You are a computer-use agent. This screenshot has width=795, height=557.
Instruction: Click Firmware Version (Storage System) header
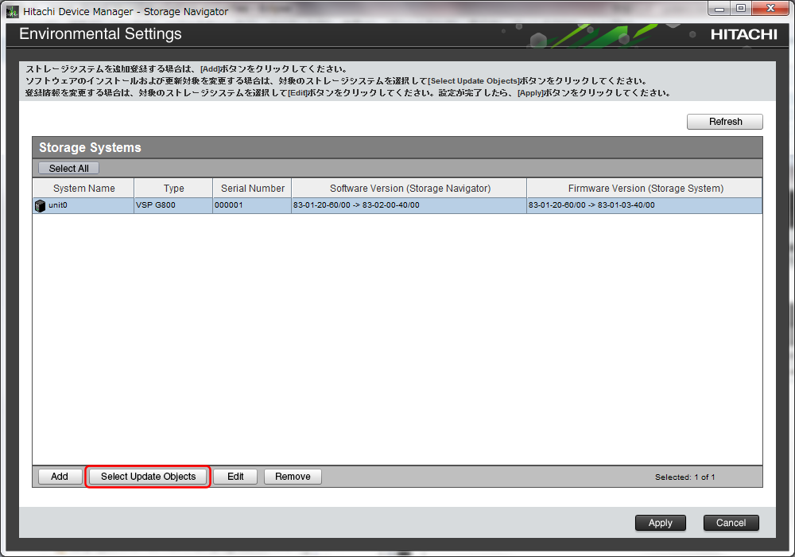pos(645,189)
